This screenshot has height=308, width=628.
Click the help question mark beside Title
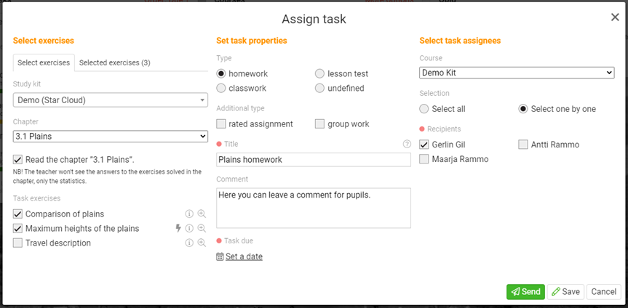coord(407,144)
